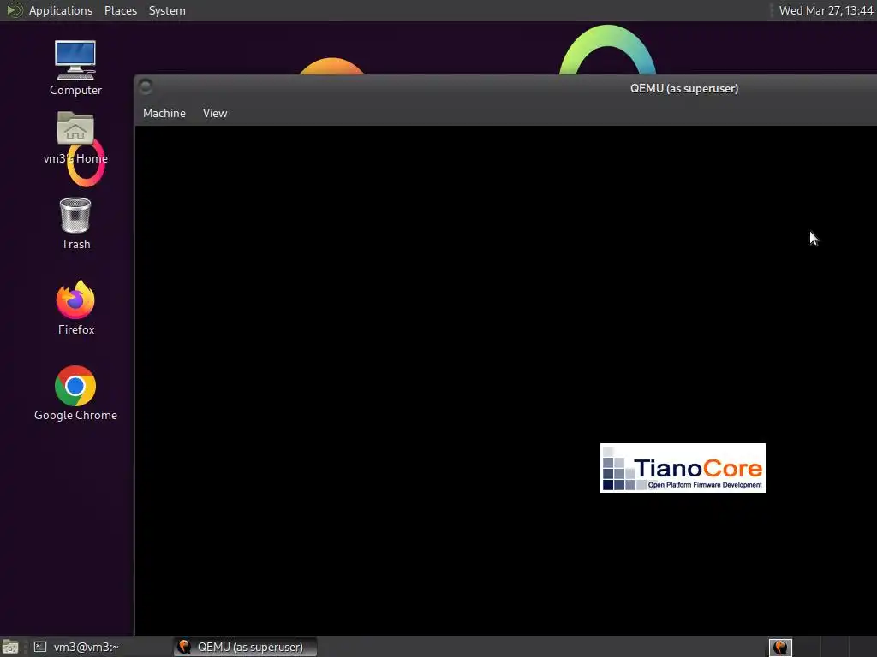Open the View menu in QEMU
The height and width of the screenshot is (657, 877).
(215, 113)
